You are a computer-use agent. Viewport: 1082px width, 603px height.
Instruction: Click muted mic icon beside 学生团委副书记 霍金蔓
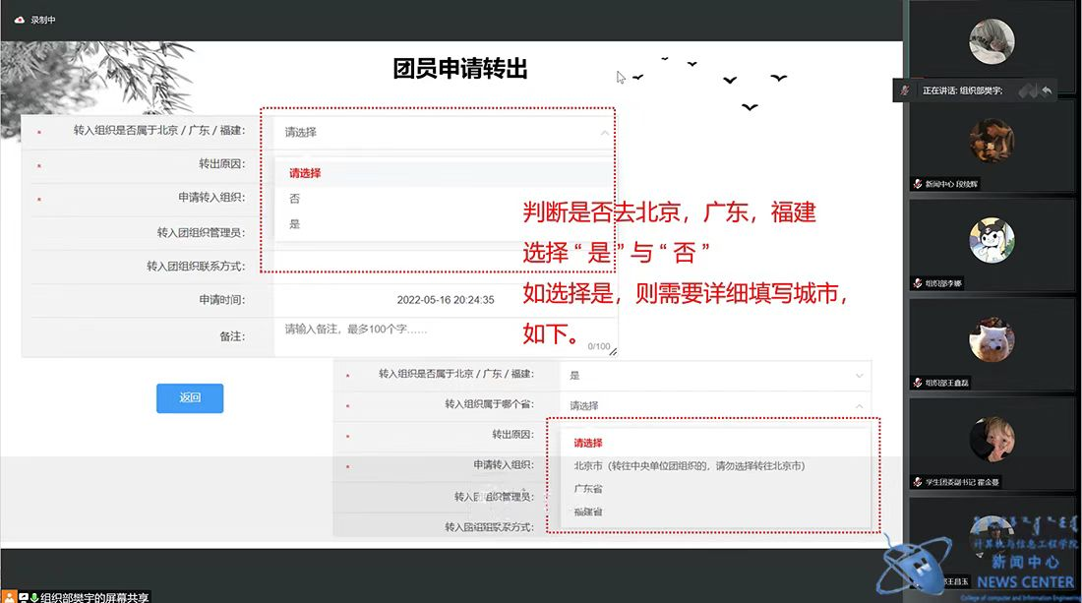[x=917, y=482]
